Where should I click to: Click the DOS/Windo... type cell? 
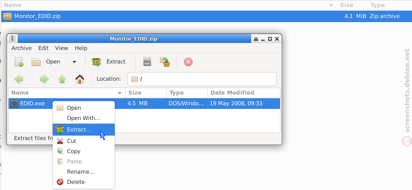[186, 103]
